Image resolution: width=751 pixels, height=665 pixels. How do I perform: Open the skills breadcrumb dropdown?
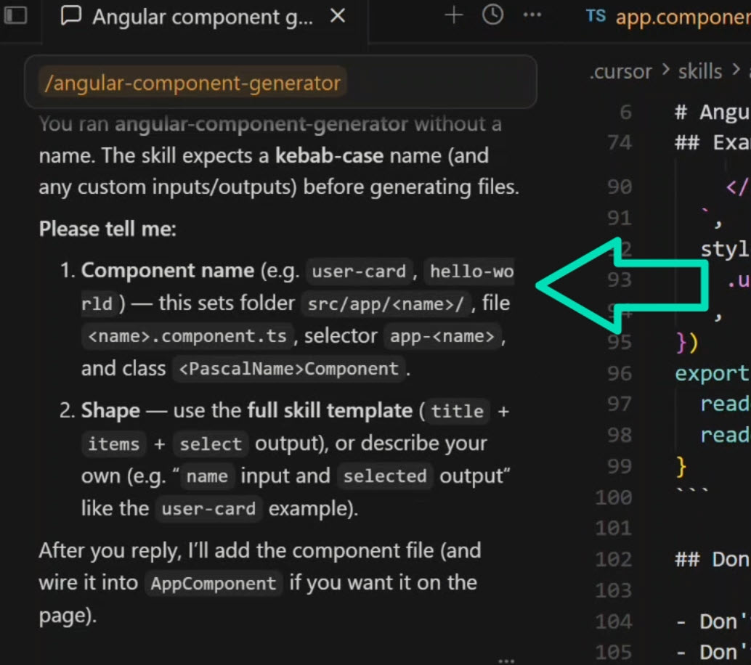[699, 71]
